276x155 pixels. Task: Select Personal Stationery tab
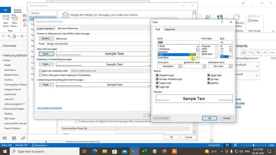click(x=68, y=28)
